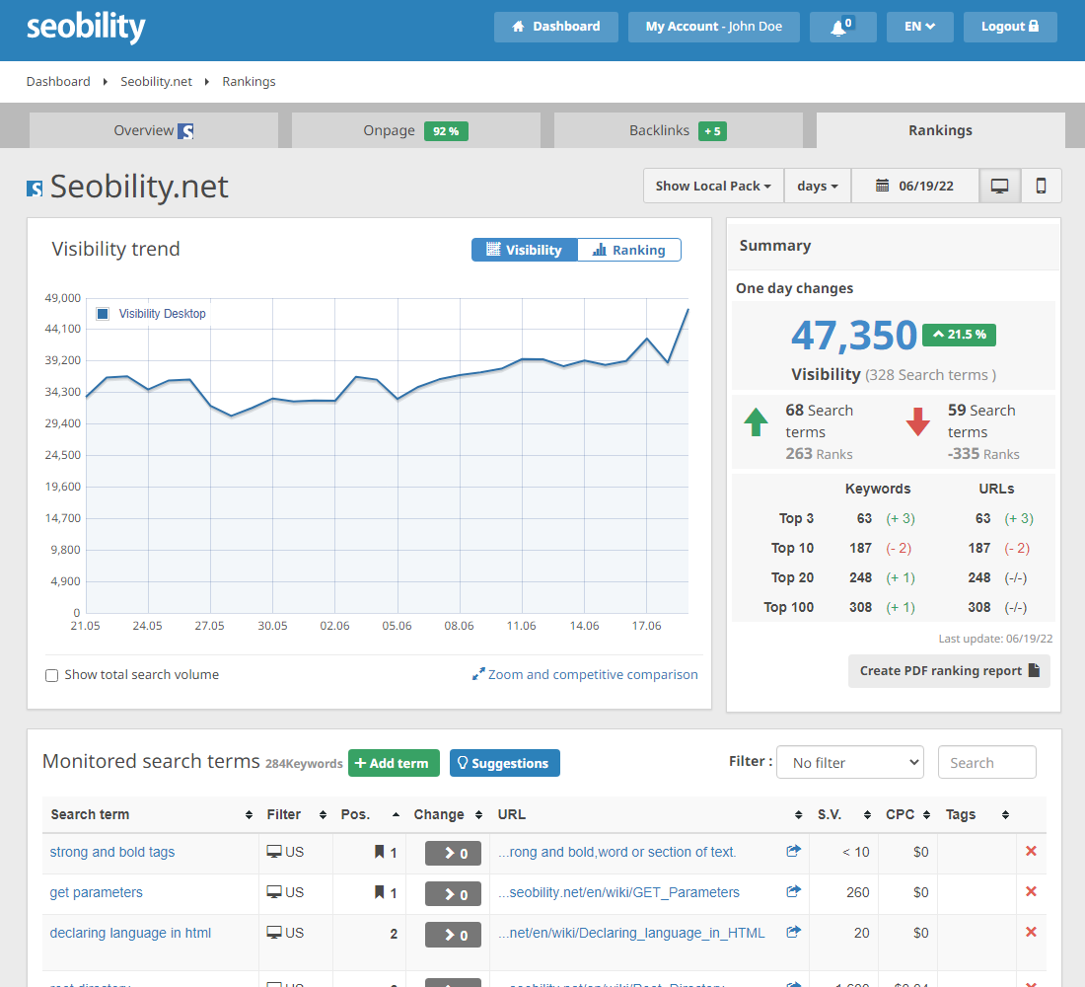The height and width of the screenshot is (987, 1085).
Task: Enable "Show total search volume"
Action: tap(51, 674)
